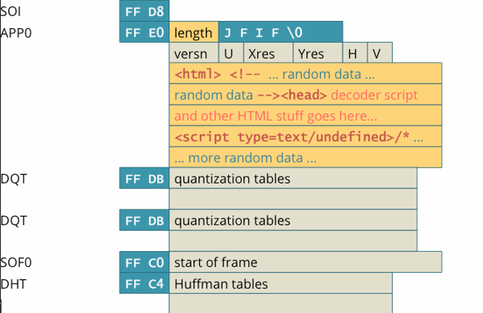Viewport: 483px width, 313px height.
Task: Click the FF D8 SOI marker block
Action: click(144, 10)
